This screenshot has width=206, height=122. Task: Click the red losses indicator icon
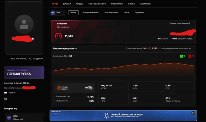pos(190,56)
